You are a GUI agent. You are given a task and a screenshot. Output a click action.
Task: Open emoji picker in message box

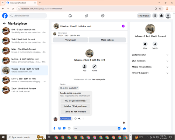pos(119,128)
